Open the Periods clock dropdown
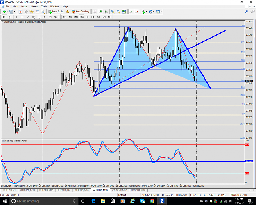This screenshot has width=256, height=205. point(152,11)
